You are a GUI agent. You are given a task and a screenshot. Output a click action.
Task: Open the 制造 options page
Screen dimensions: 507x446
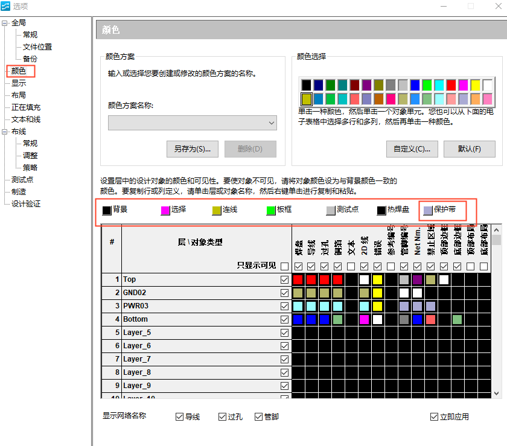coord(19,192)
